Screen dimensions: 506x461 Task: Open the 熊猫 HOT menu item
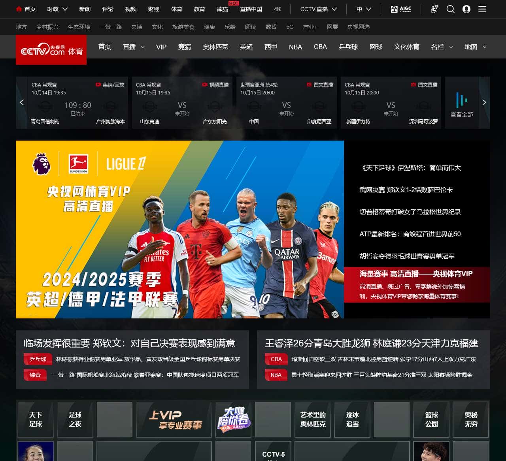[223, 9]
